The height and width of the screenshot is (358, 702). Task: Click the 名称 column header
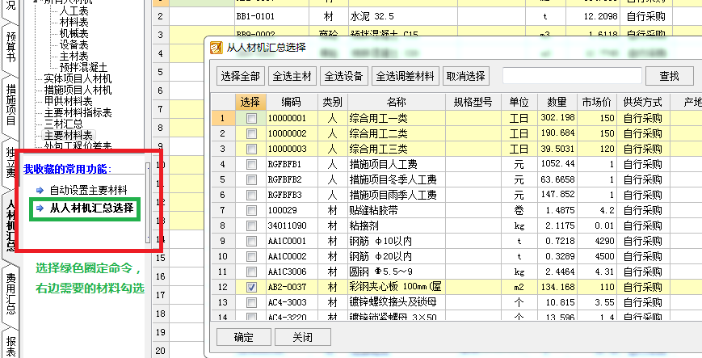click(396, 102)
